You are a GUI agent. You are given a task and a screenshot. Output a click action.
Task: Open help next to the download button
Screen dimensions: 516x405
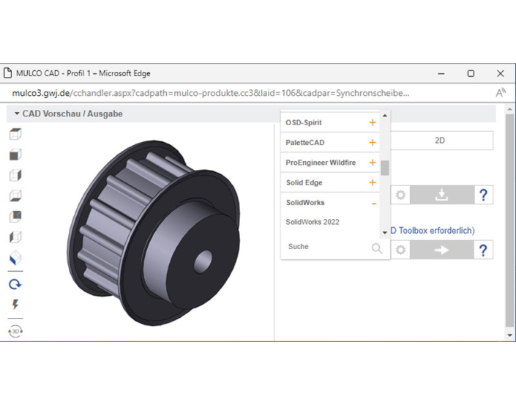pyautogui.click(x=482, y=195)
